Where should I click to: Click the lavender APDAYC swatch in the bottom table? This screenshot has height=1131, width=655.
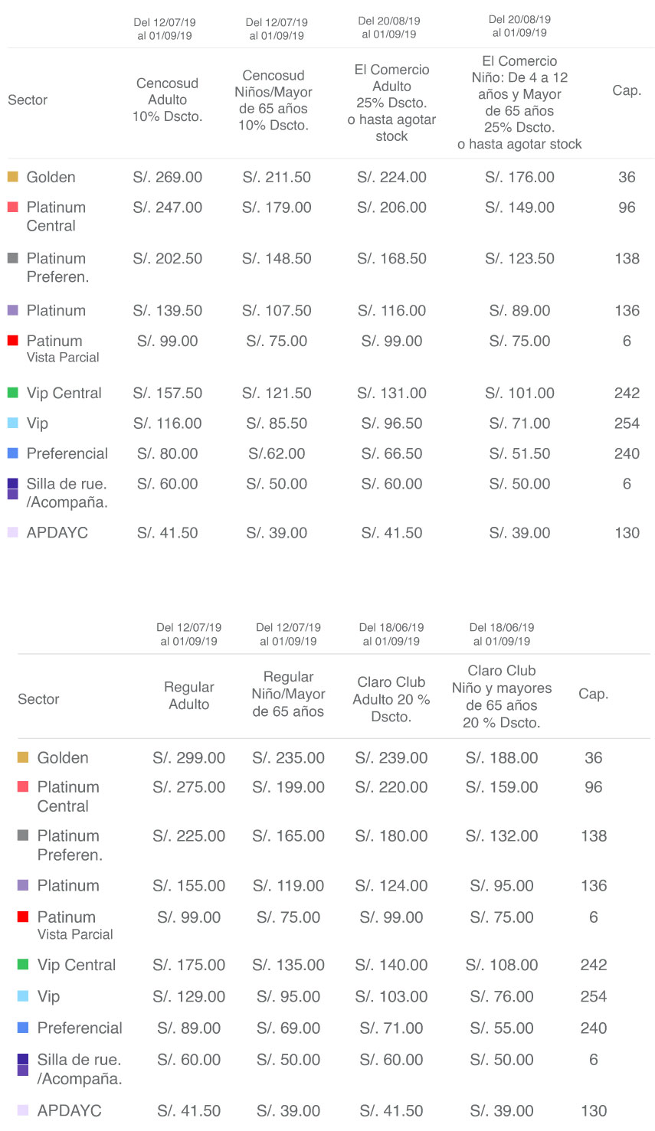(23, 1110)
